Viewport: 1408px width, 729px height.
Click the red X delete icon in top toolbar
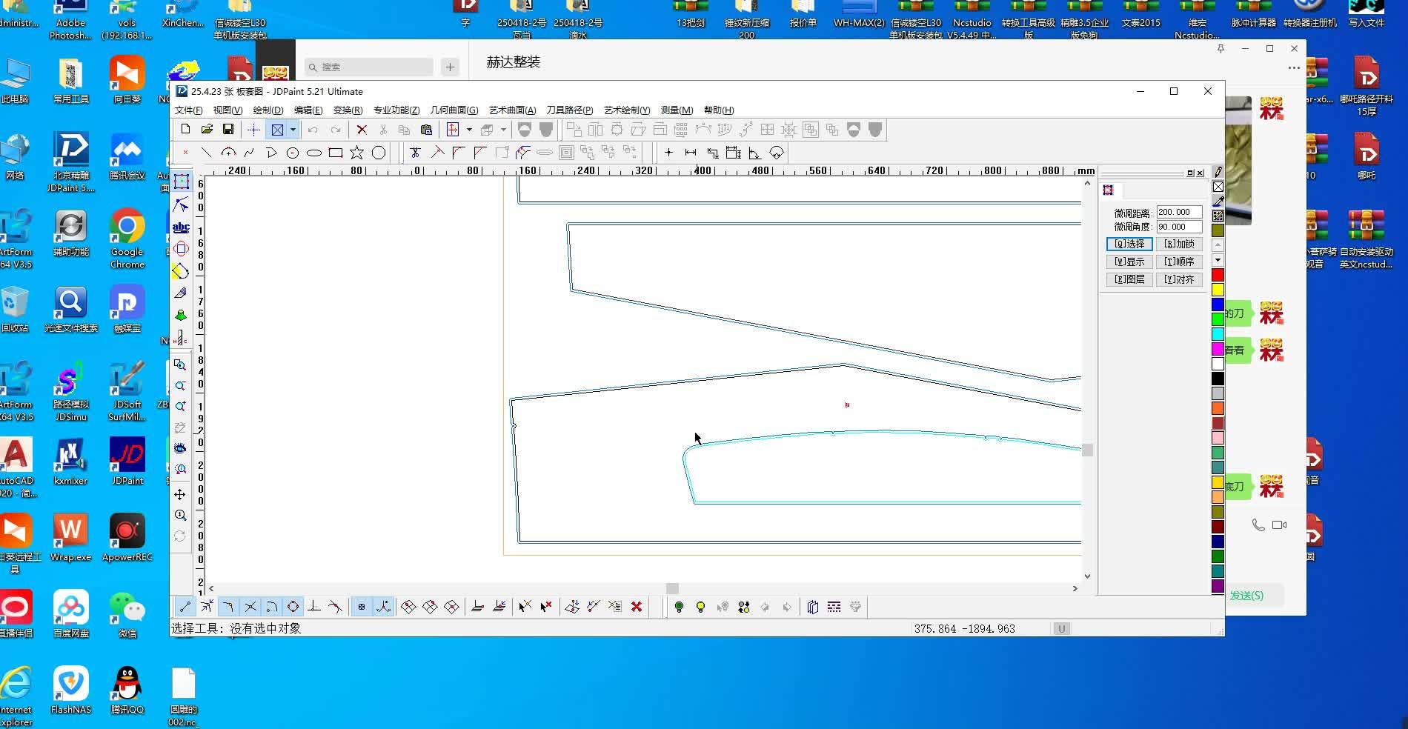[x=362, y=130]
